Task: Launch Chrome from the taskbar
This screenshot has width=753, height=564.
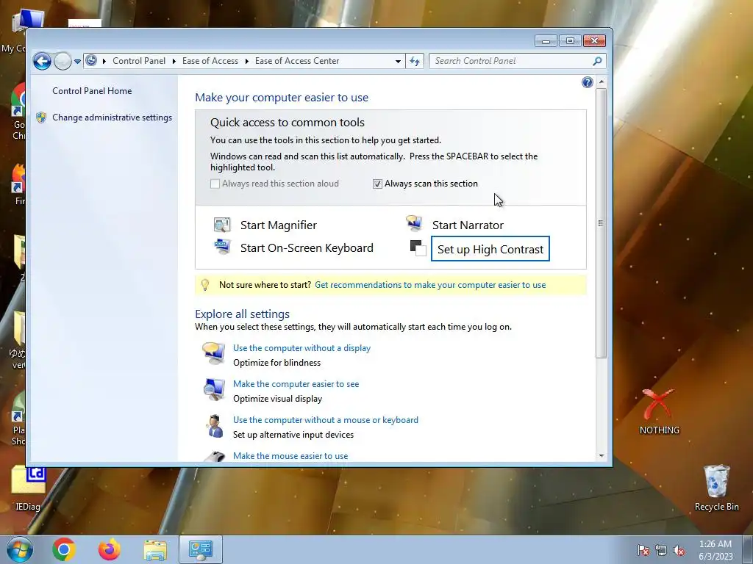Action: pyautogui.click(x=64, y=549)
